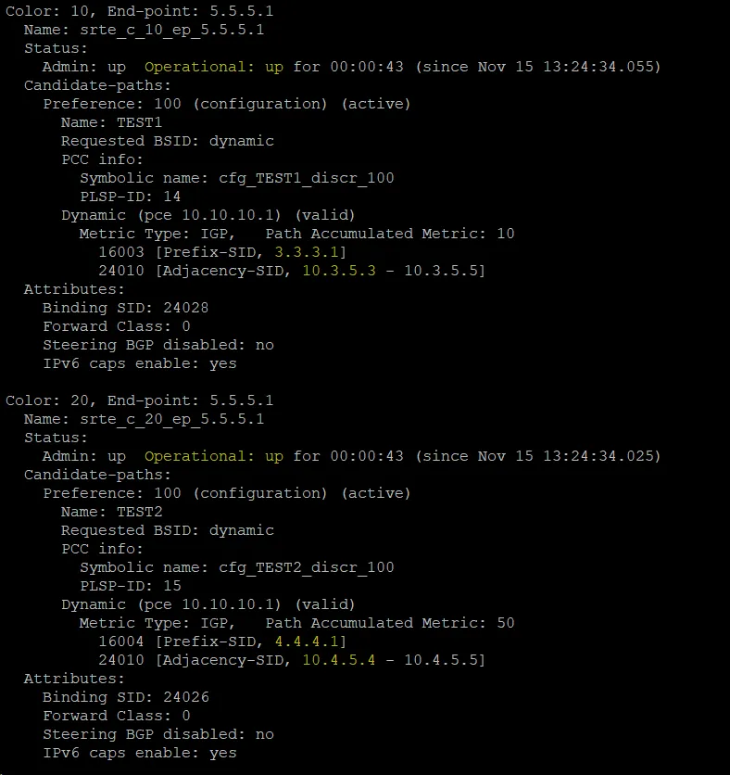The image size is (730, 775).
Task: Click Path Accumulated Metric value 50
Action: click(x=506, y=623)
